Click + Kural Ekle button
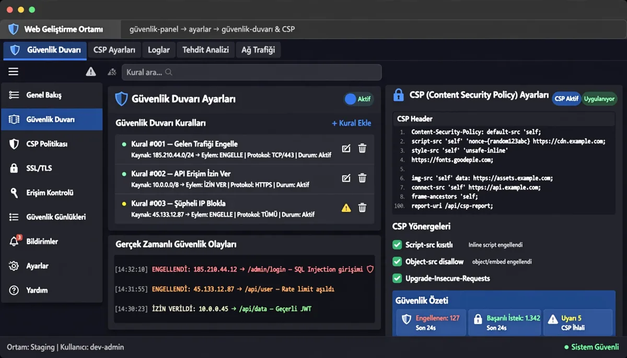627x358 pixels. click(352, 123)
